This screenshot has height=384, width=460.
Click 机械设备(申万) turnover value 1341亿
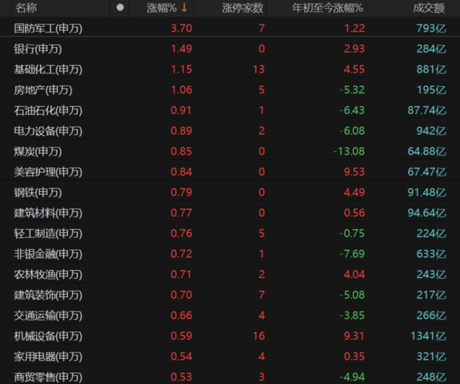click(428, 336)
